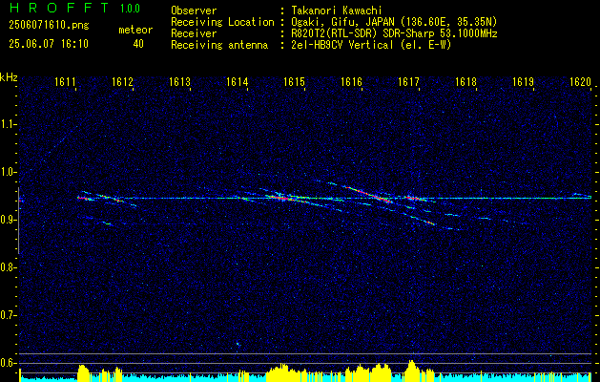This screenshot has width=600, height=382.
Task: Click the 1.0 kHz frequency axis label
Action: (8, 172)
